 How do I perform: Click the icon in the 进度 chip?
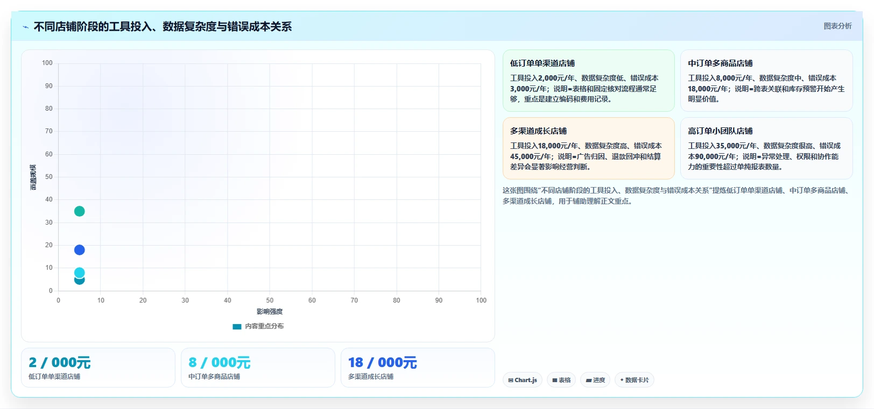coord(589,380)
